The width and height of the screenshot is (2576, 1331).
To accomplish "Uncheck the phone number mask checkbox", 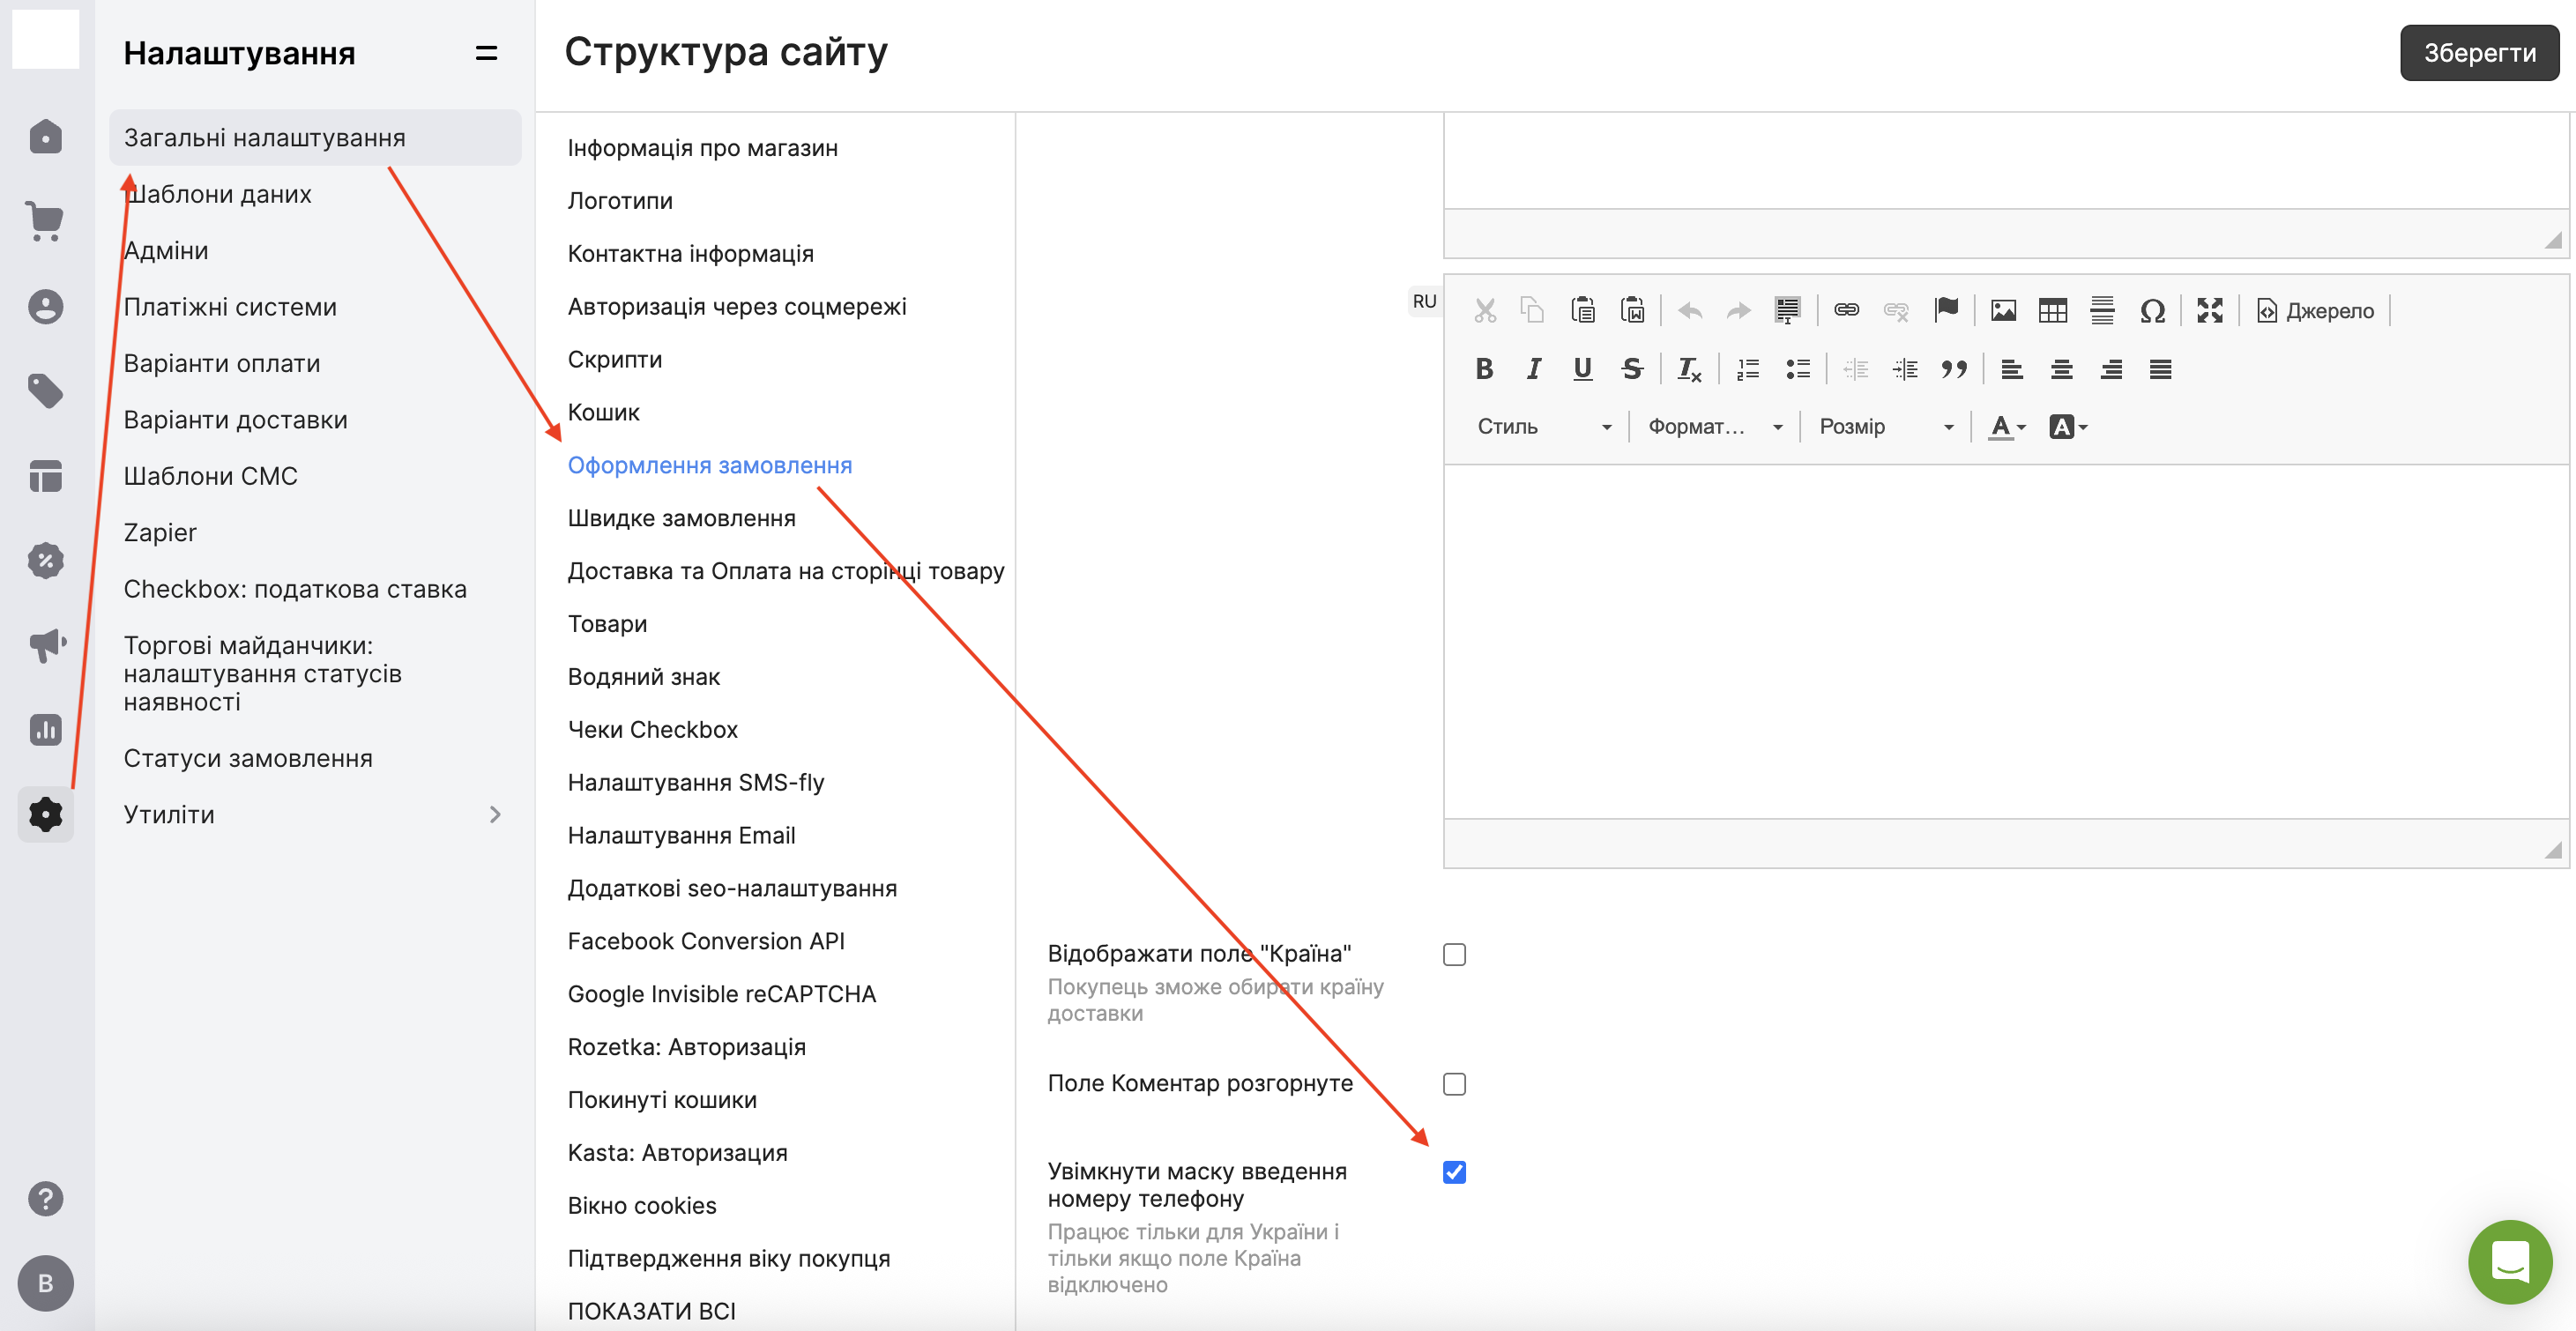I will pyautogui.click(x=1454, y=1172).
